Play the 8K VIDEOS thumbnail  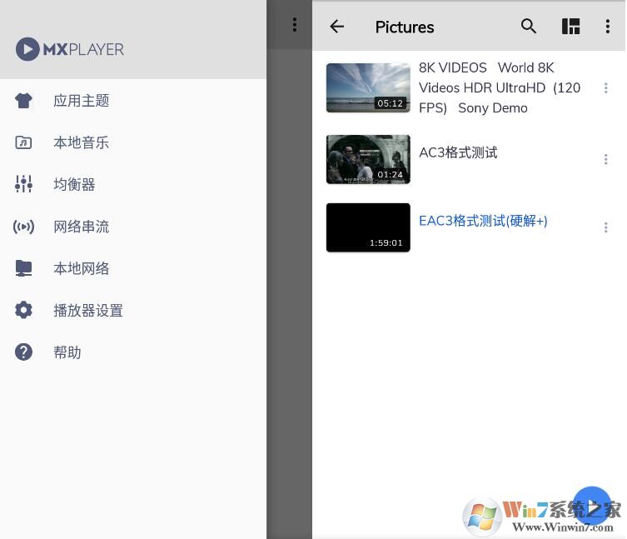[x=368, y=87]
